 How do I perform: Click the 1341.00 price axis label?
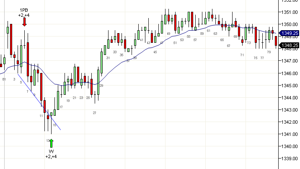(x=290, y=134)
